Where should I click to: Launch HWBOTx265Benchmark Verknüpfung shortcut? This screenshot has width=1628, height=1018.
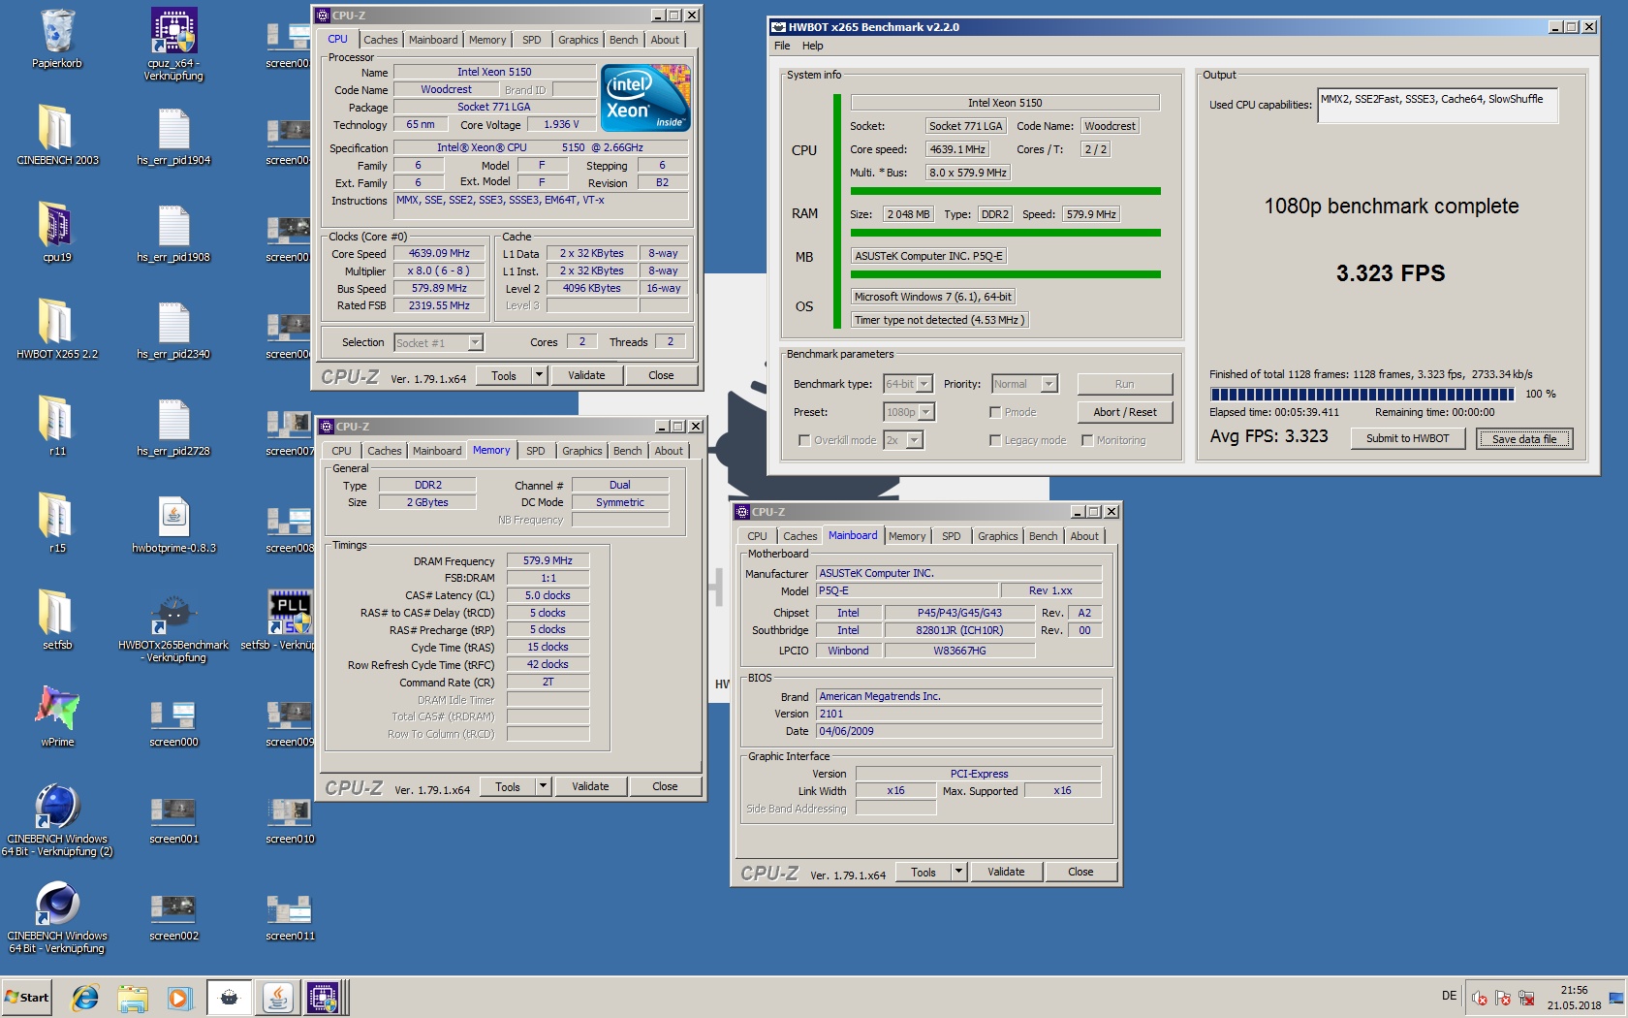173,626
